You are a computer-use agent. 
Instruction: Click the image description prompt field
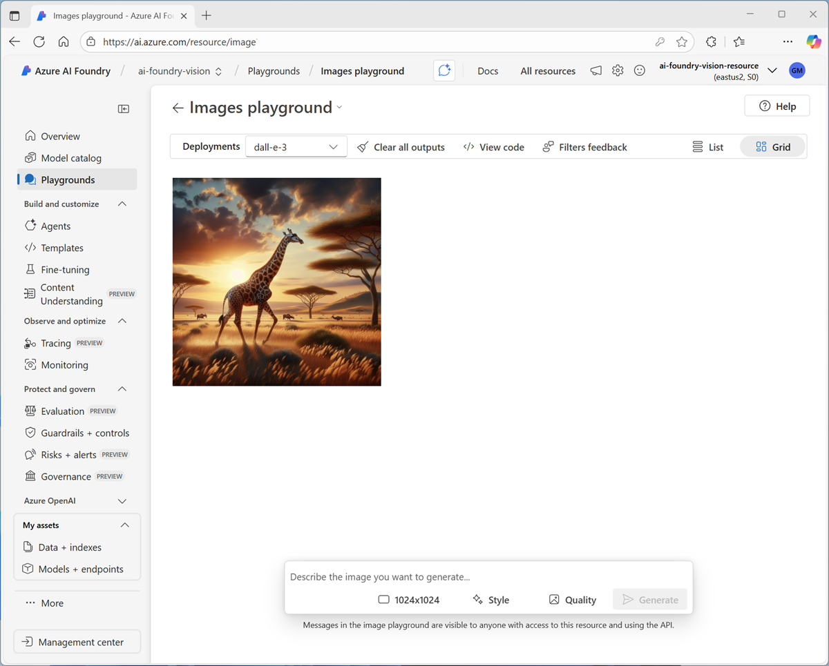coord(488,577)
